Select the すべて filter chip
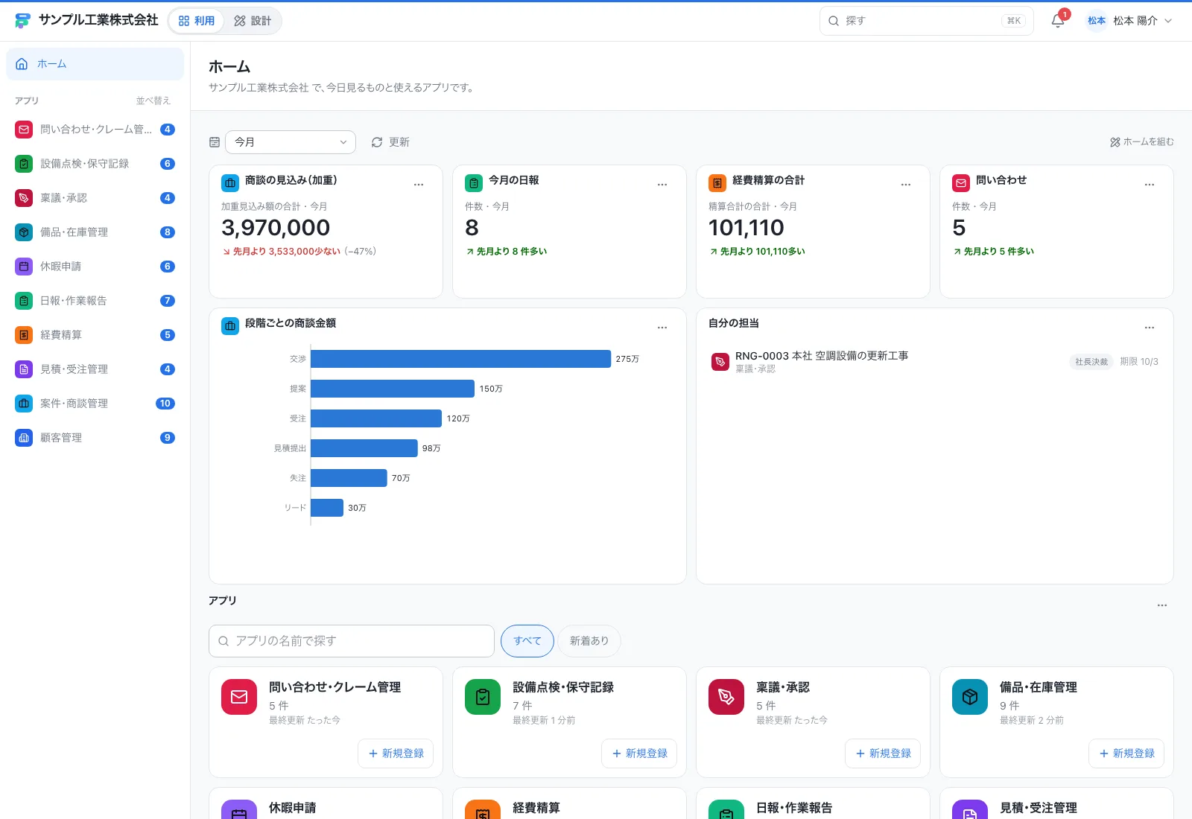 coord(527,641)
